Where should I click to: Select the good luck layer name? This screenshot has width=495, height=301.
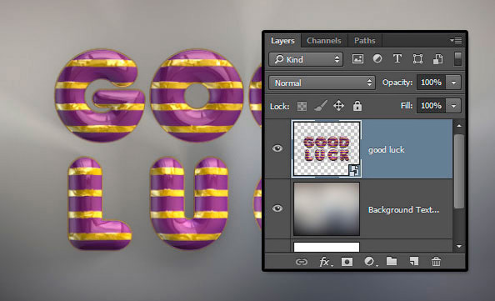(386, 150)
